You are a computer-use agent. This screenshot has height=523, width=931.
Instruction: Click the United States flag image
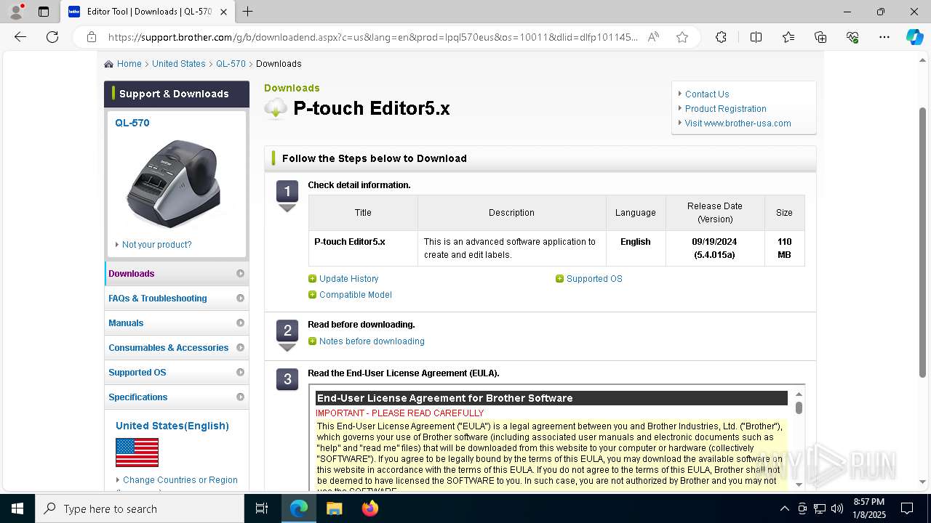pos(137,453)
